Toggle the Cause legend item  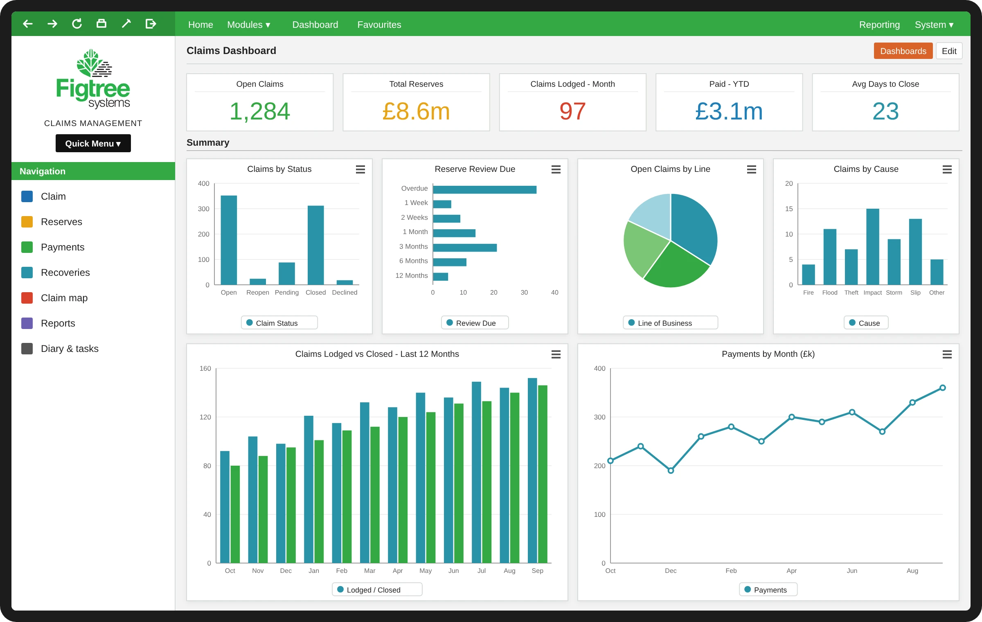[866, 323]
